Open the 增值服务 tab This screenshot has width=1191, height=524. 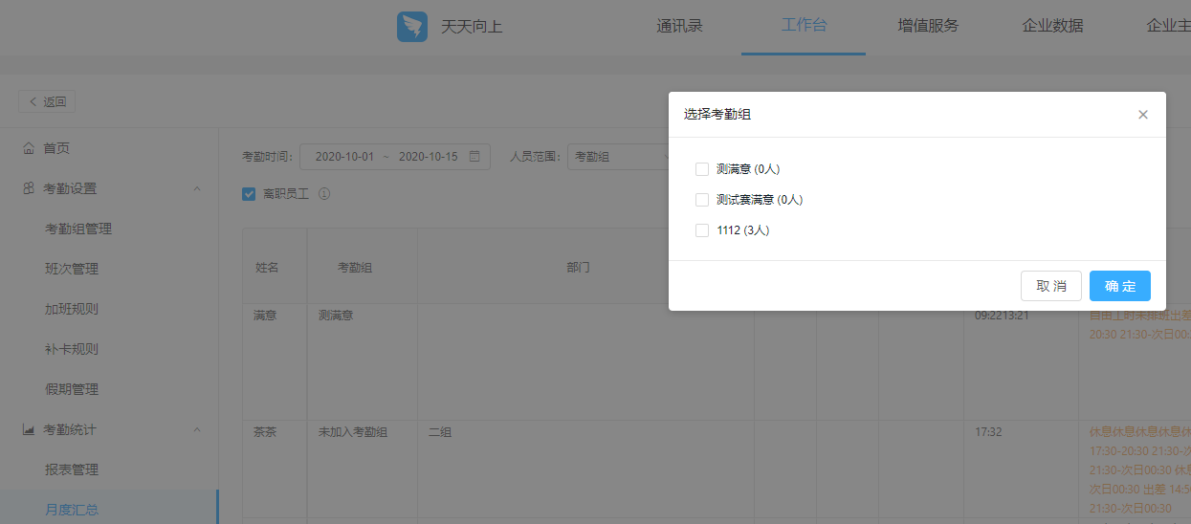point(928,26)
